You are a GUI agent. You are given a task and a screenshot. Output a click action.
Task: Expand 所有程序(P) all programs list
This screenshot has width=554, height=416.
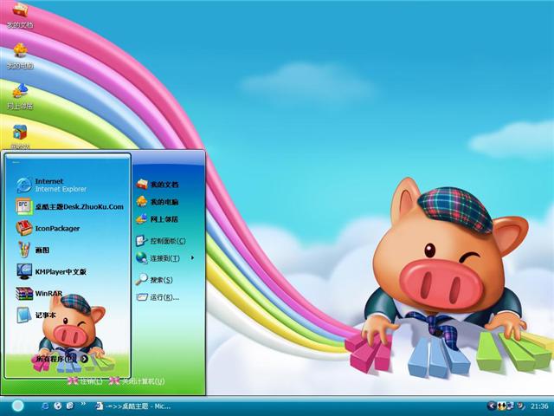(61, 359)
